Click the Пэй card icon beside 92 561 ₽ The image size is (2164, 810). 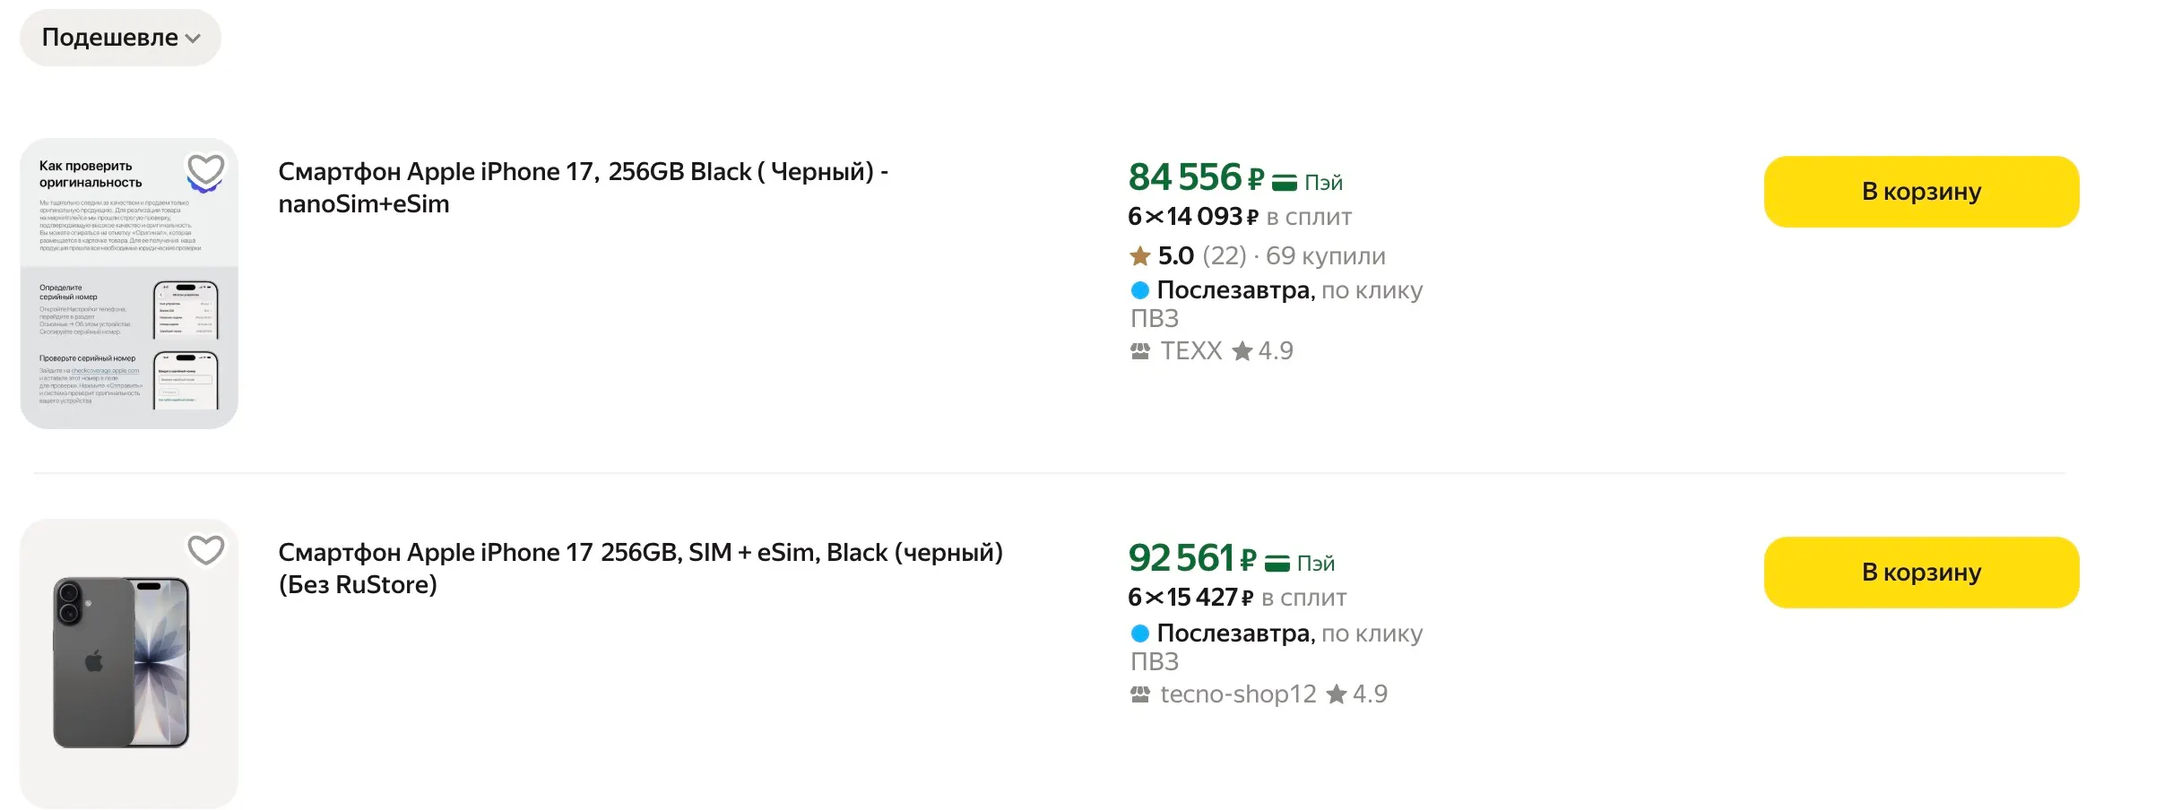[1277, 564]
